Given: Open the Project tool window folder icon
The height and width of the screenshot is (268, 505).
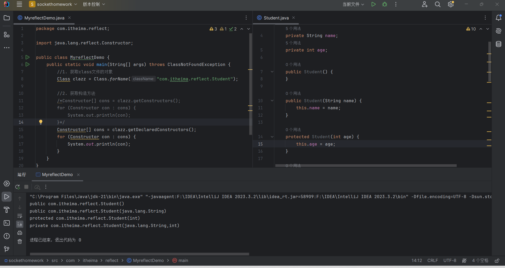Looking at the screenshot, I should tap(7, 18).
